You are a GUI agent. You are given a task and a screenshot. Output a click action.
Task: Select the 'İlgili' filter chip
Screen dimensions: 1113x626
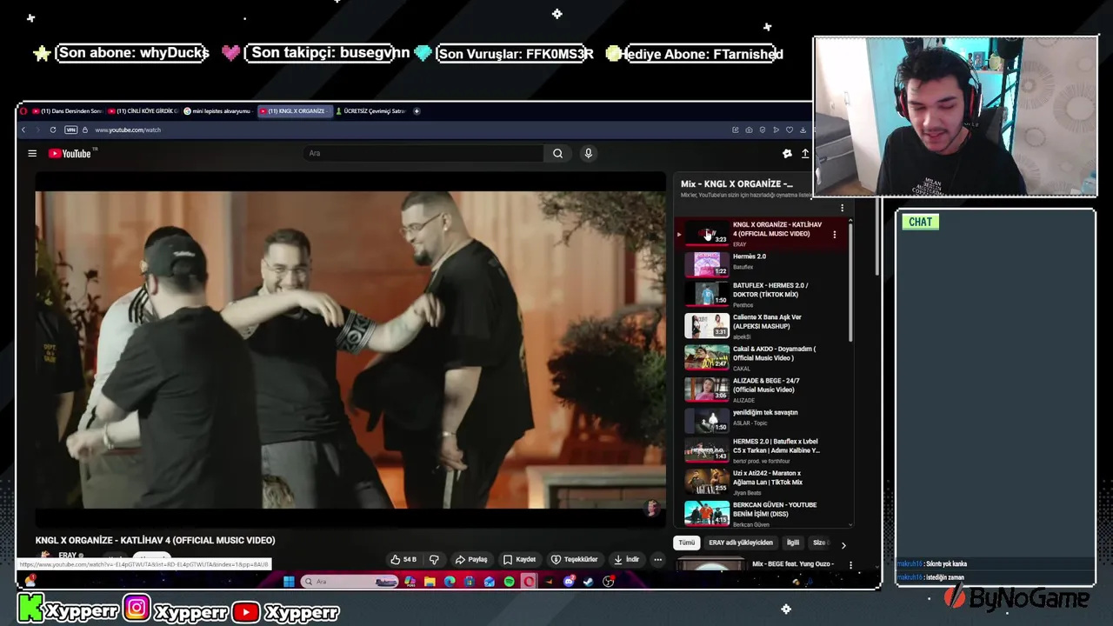coord(793,543)
